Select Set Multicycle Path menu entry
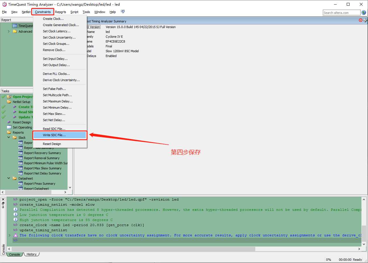Screen dimensions: 368x263 60,95
